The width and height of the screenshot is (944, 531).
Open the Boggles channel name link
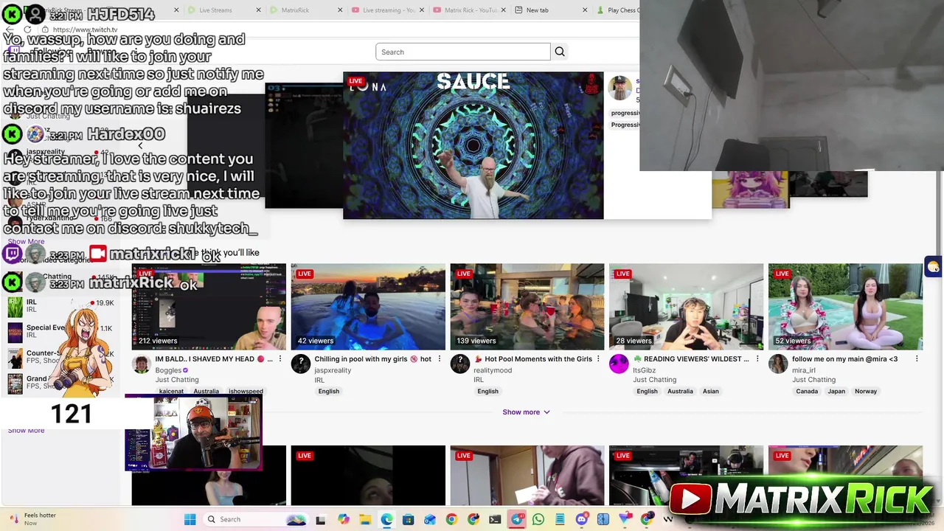[168, 370]
